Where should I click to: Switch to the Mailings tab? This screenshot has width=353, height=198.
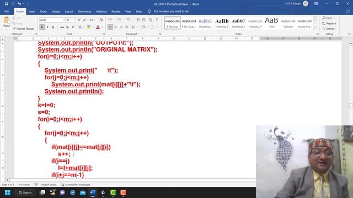coord(101,12)
